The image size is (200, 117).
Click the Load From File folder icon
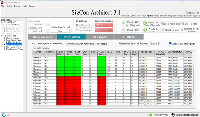162,23
